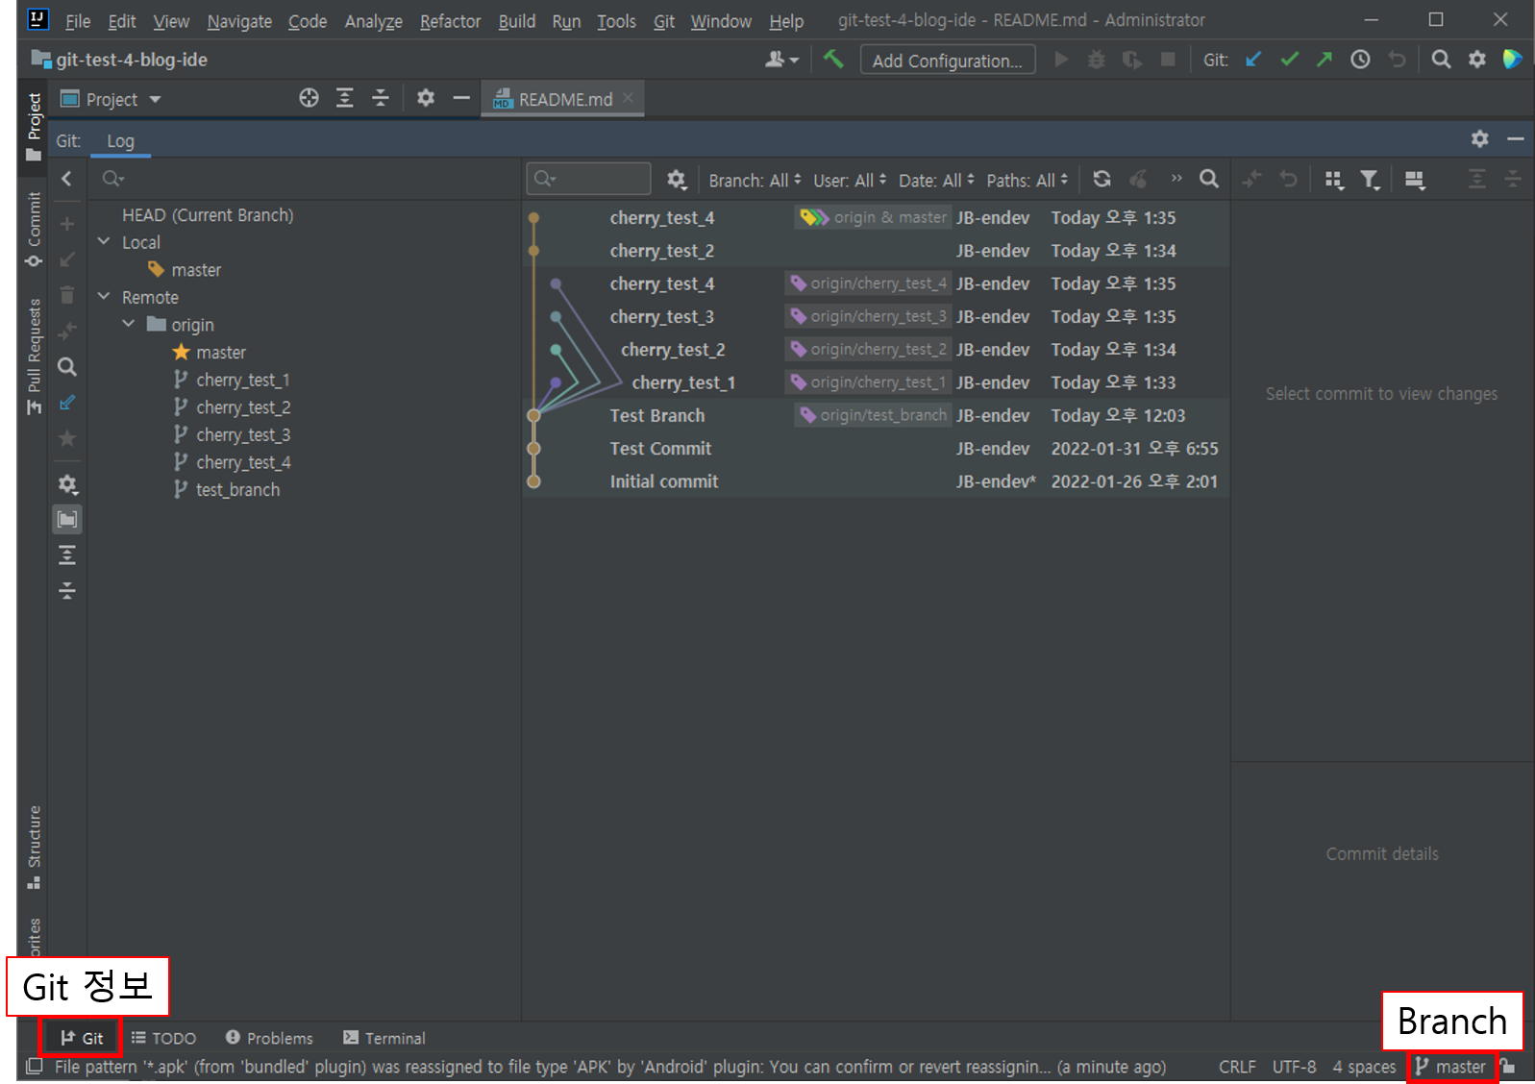Toggle group changes icon in details toolbar
The width and height of the screenshot is (1535, 1084).
coord(1333,180)
